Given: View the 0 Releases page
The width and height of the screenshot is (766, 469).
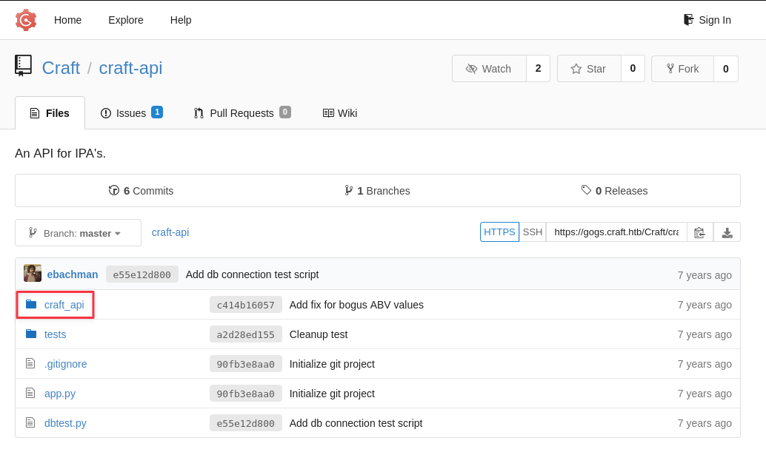Looking at the screenshot, I should (614, 191).
